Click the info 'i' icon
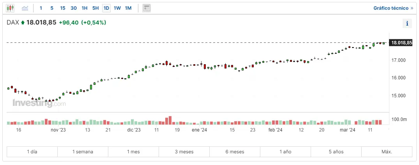The image size is (419, 165). pyautogui.click(x=407, y=23)
